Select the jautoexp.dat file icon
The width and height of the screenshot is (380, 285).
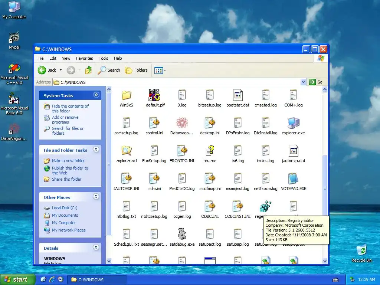293,151
